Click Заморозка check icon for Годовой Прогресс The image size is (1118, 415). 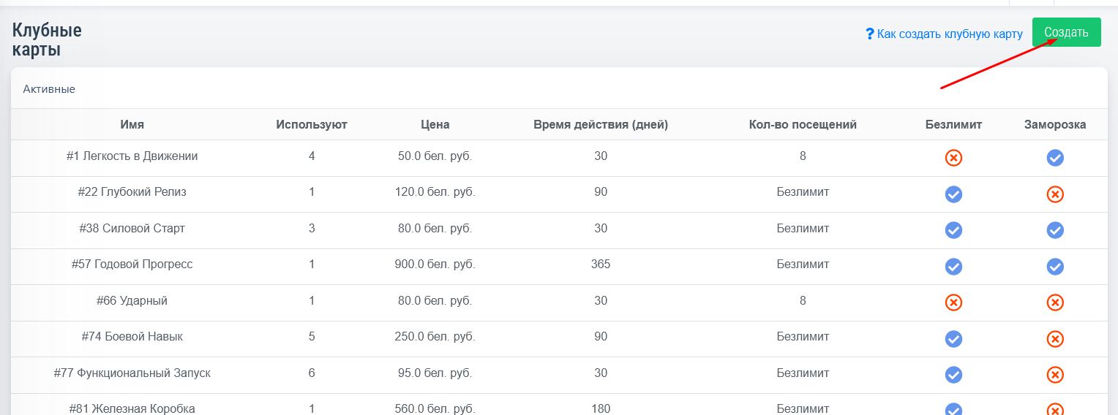1054,267
